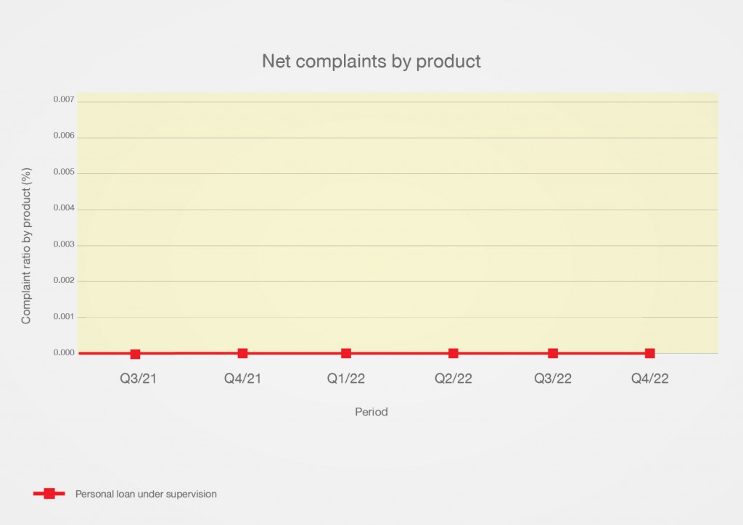
Task: Click the 0.007 y-axis tick label
Action: (x=64, y=99)
